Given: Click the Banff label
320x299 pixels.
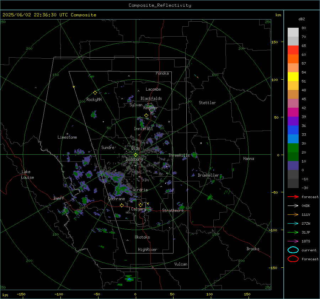Looking at the screenshot, I should tap(59, 198).
